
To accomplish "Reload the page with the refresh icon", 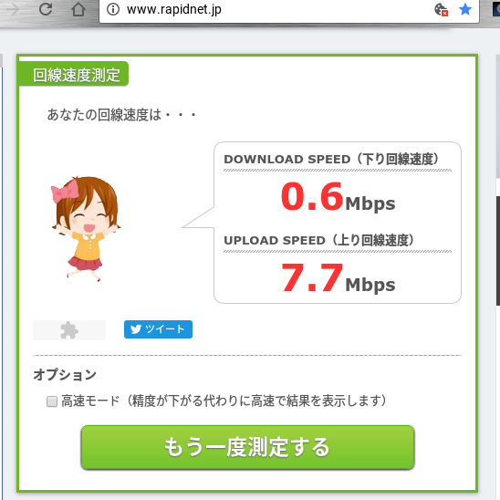I will click(46, 9).
